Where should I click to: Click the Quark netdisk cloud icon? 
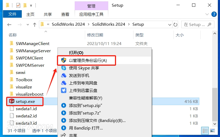(x=64, y=83)
